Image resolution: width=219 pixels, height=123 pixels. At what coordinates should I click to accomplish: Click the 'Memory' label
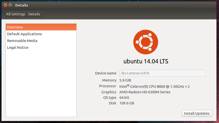(x=109, y=80)
